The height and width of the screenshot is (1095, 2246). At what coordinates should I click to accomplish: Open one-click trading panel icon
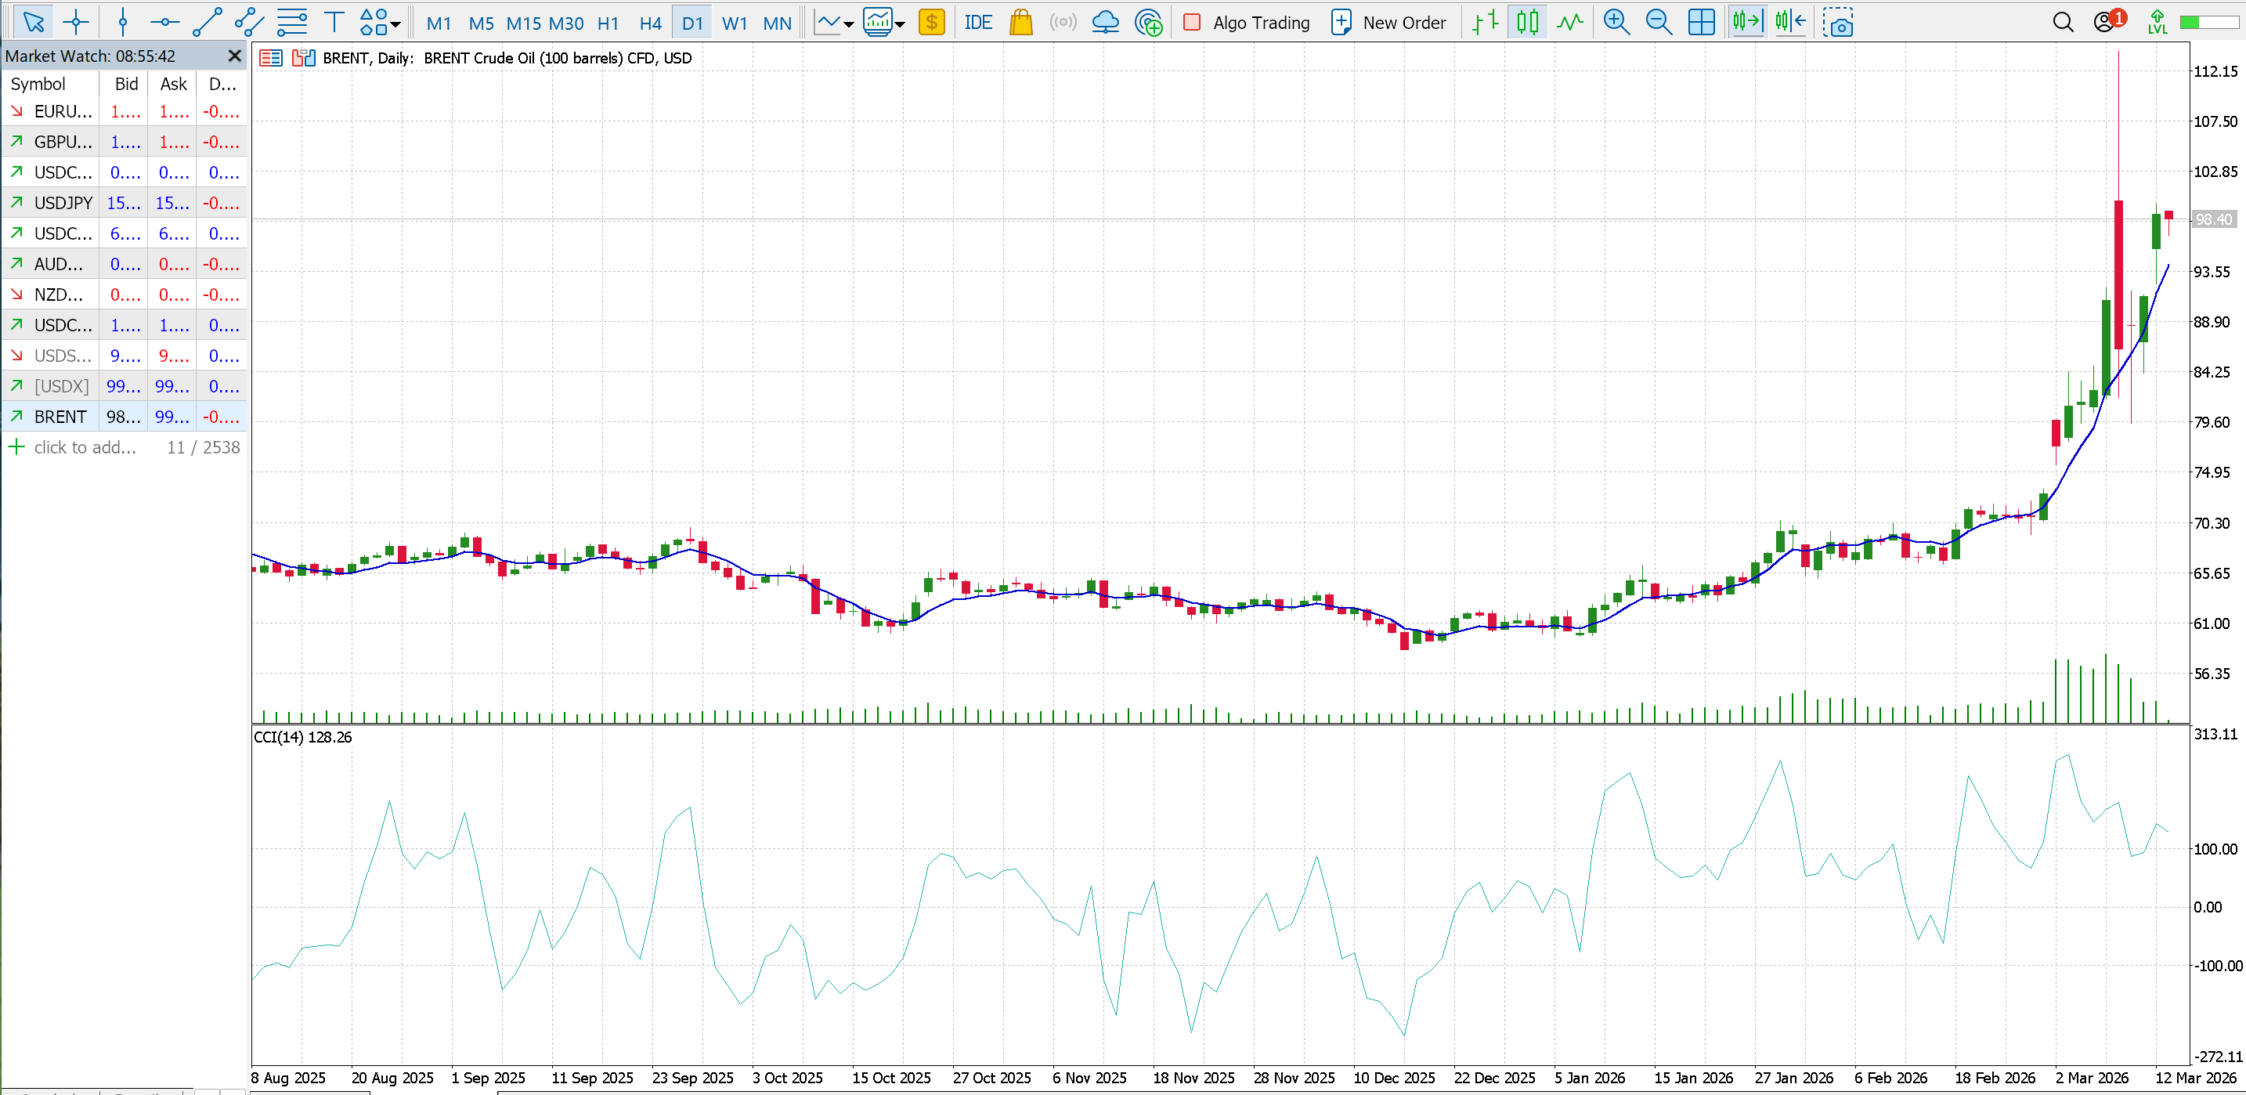point(271,59)
